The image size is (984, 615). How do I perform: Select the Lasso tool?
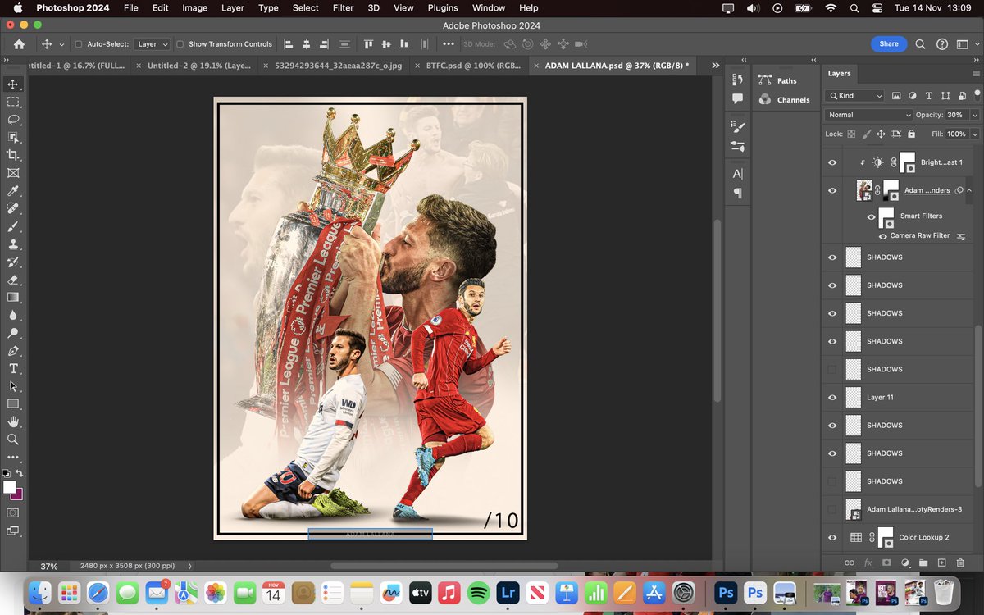pyautogui.click(x=13, y=120)
